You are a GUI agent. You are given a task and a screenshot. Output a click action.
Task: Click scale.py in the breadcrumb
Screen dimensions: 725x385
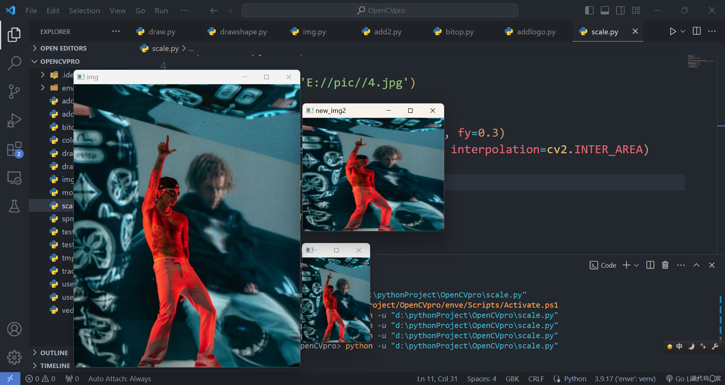click(165, 48)
